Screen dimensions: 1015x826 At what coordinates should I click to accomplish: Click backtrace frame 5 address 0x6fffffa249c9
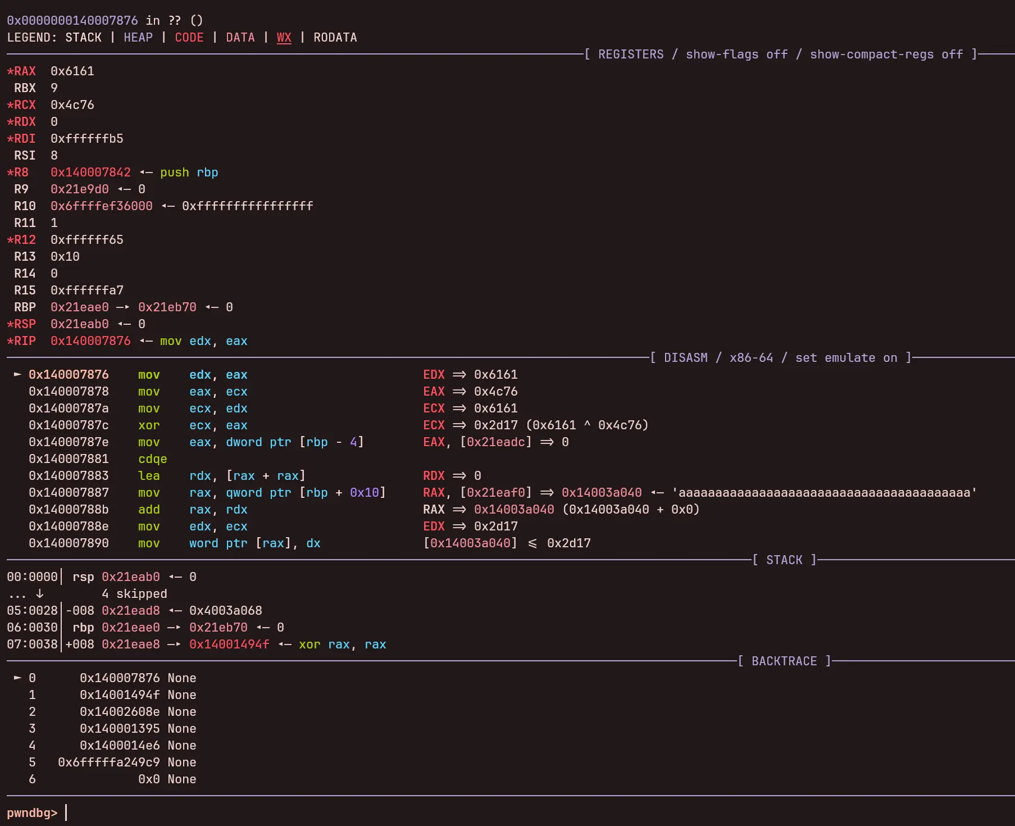click(109, 763)
